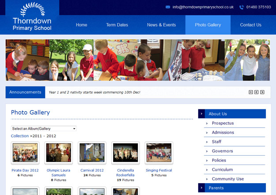The height and width of the screenshot is (195, 276).
Task: Click the Pirate Day 2012 title link
Action: point(25,170)
